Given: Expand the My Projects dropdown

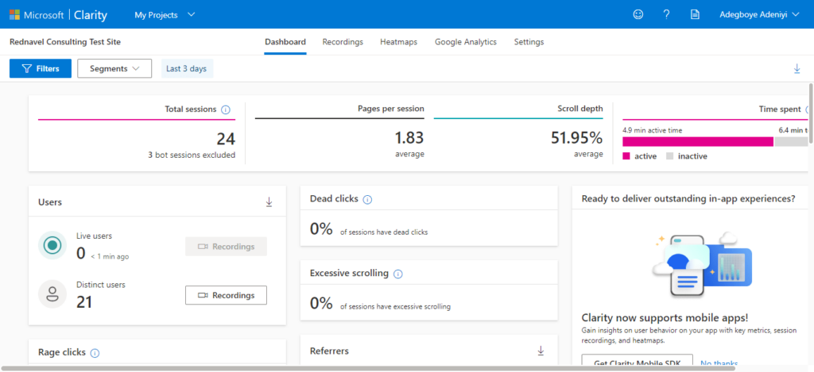Looking at the screenshot, I should coord(165,15).
